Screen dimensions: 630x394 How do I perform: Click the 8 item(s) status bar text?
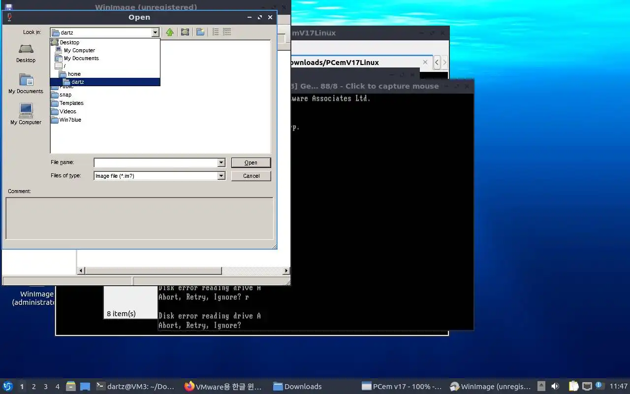121,314
